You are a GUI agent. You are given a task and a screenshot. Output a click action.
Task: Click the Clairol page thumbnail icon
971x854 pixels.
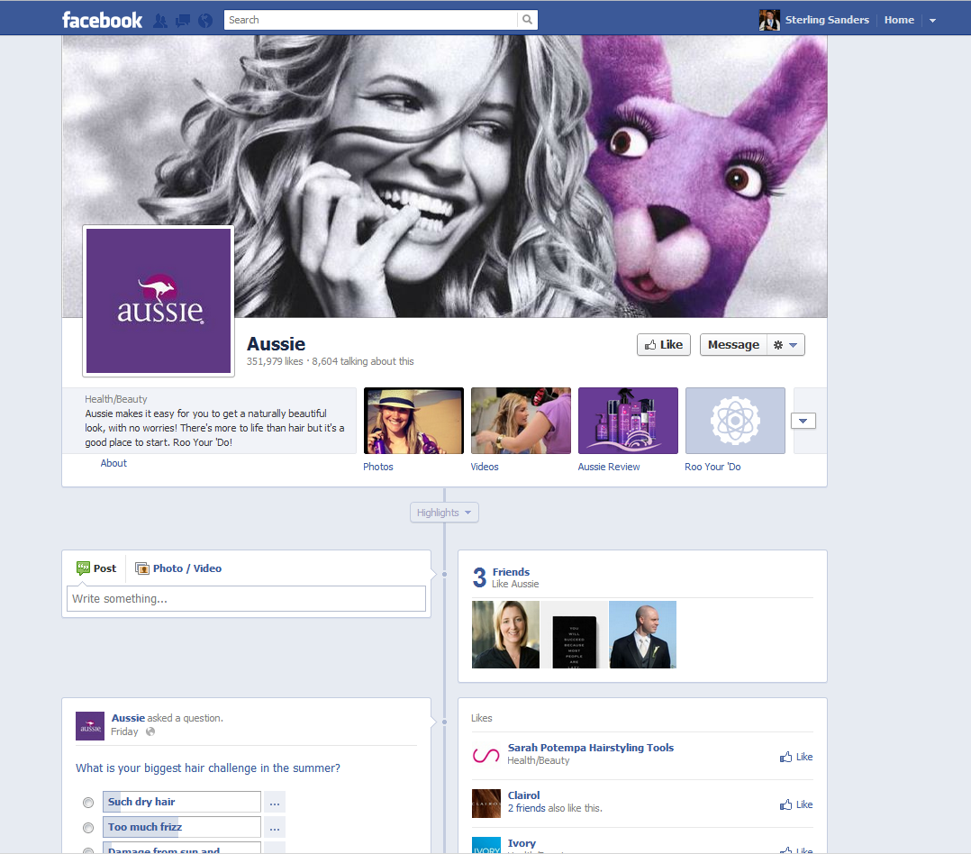tap(486, 804)
